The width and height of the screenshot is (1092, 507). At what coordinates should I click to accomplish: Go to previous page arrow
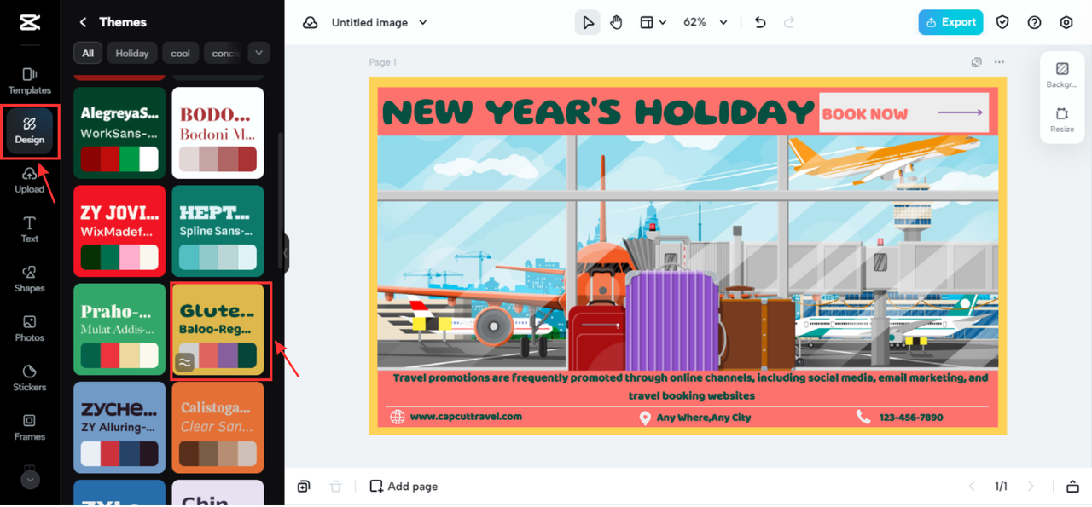point(971,487)
